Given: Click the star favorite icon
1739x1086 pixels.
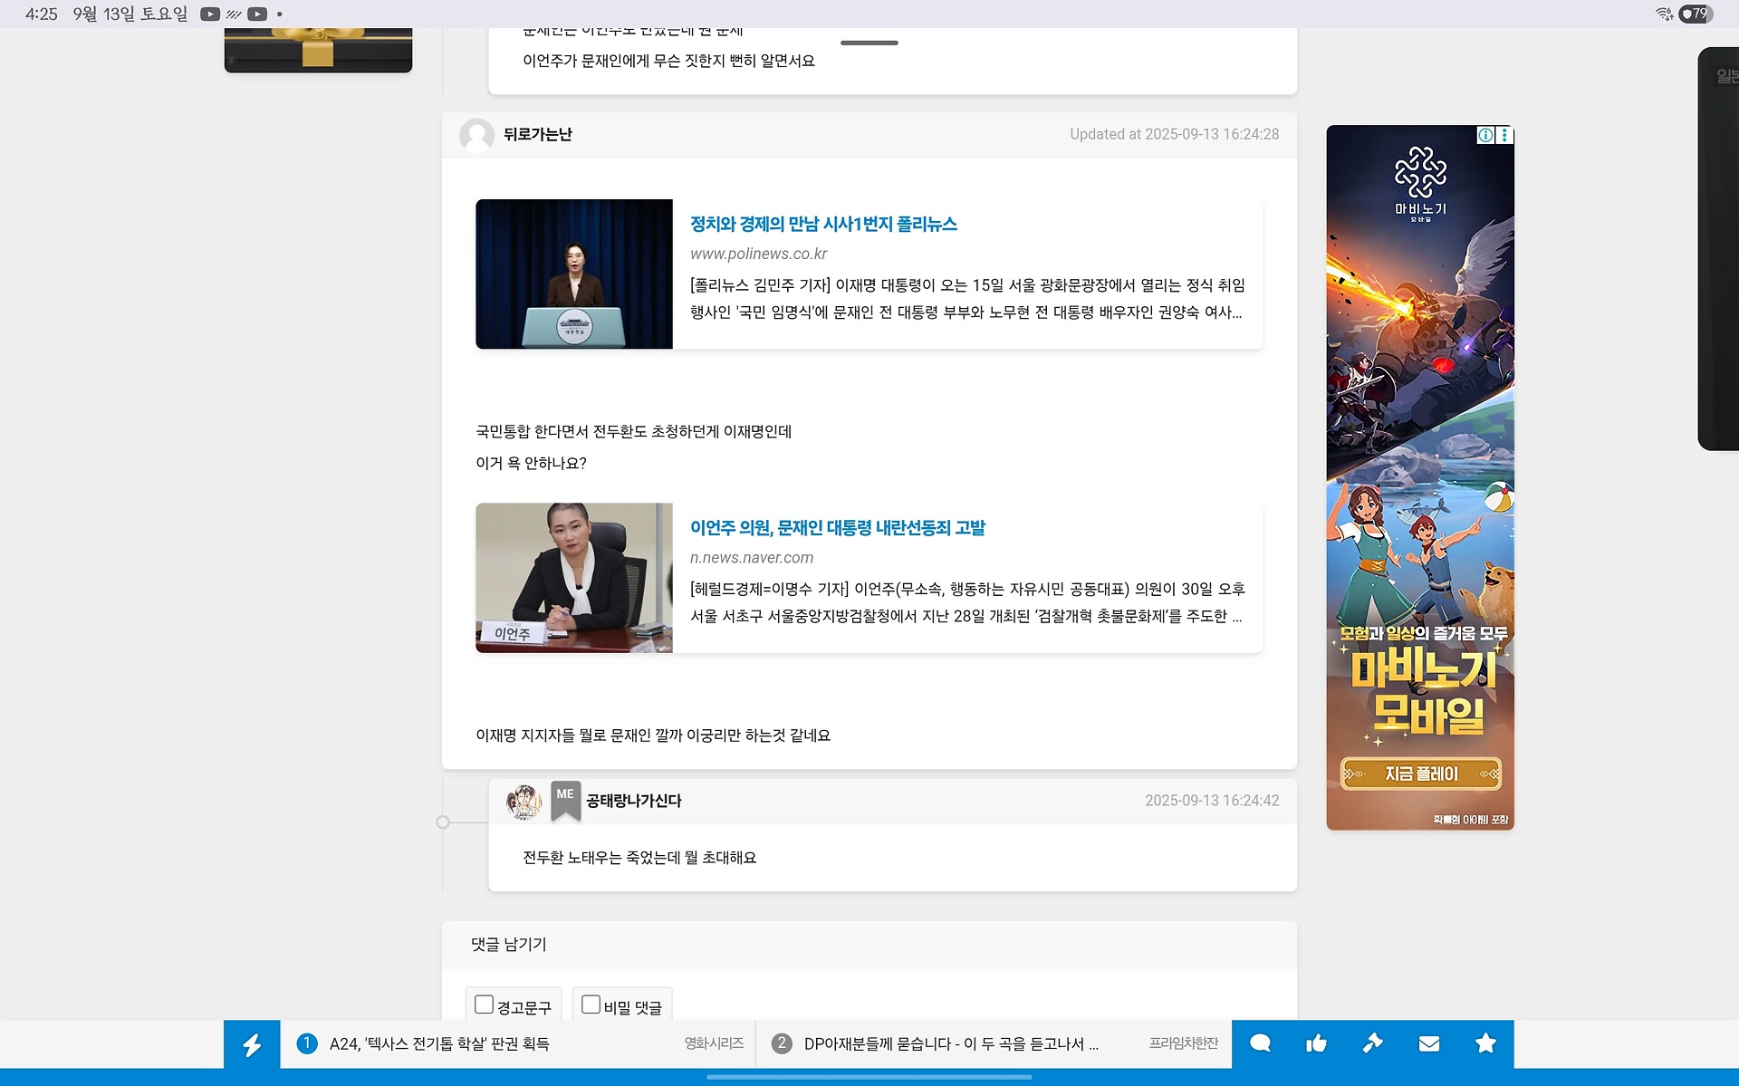Looking at the screenshot, I should click(1485, 1043).
